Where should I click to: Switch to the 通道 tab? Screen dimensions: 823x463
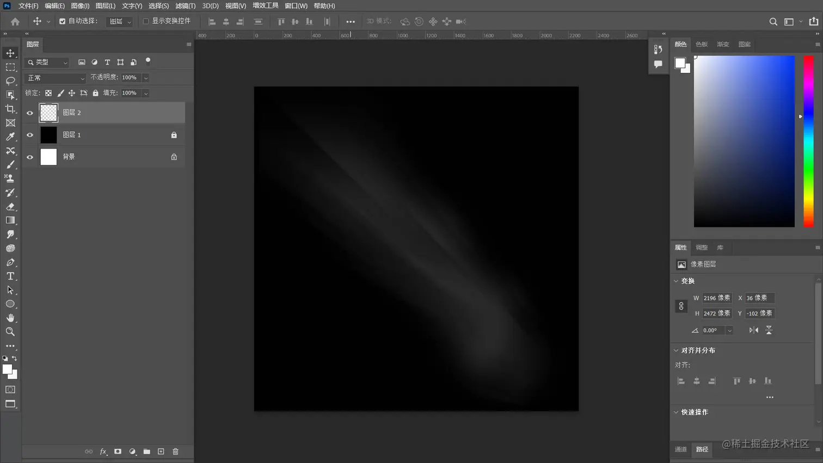point(680,449)
